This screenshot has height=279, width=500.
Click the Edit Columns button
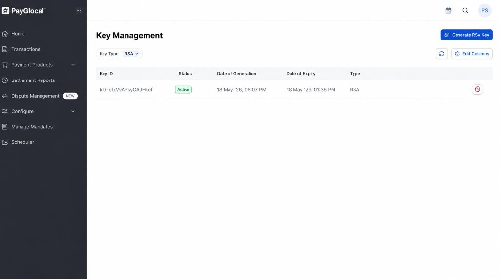point(472,54)
